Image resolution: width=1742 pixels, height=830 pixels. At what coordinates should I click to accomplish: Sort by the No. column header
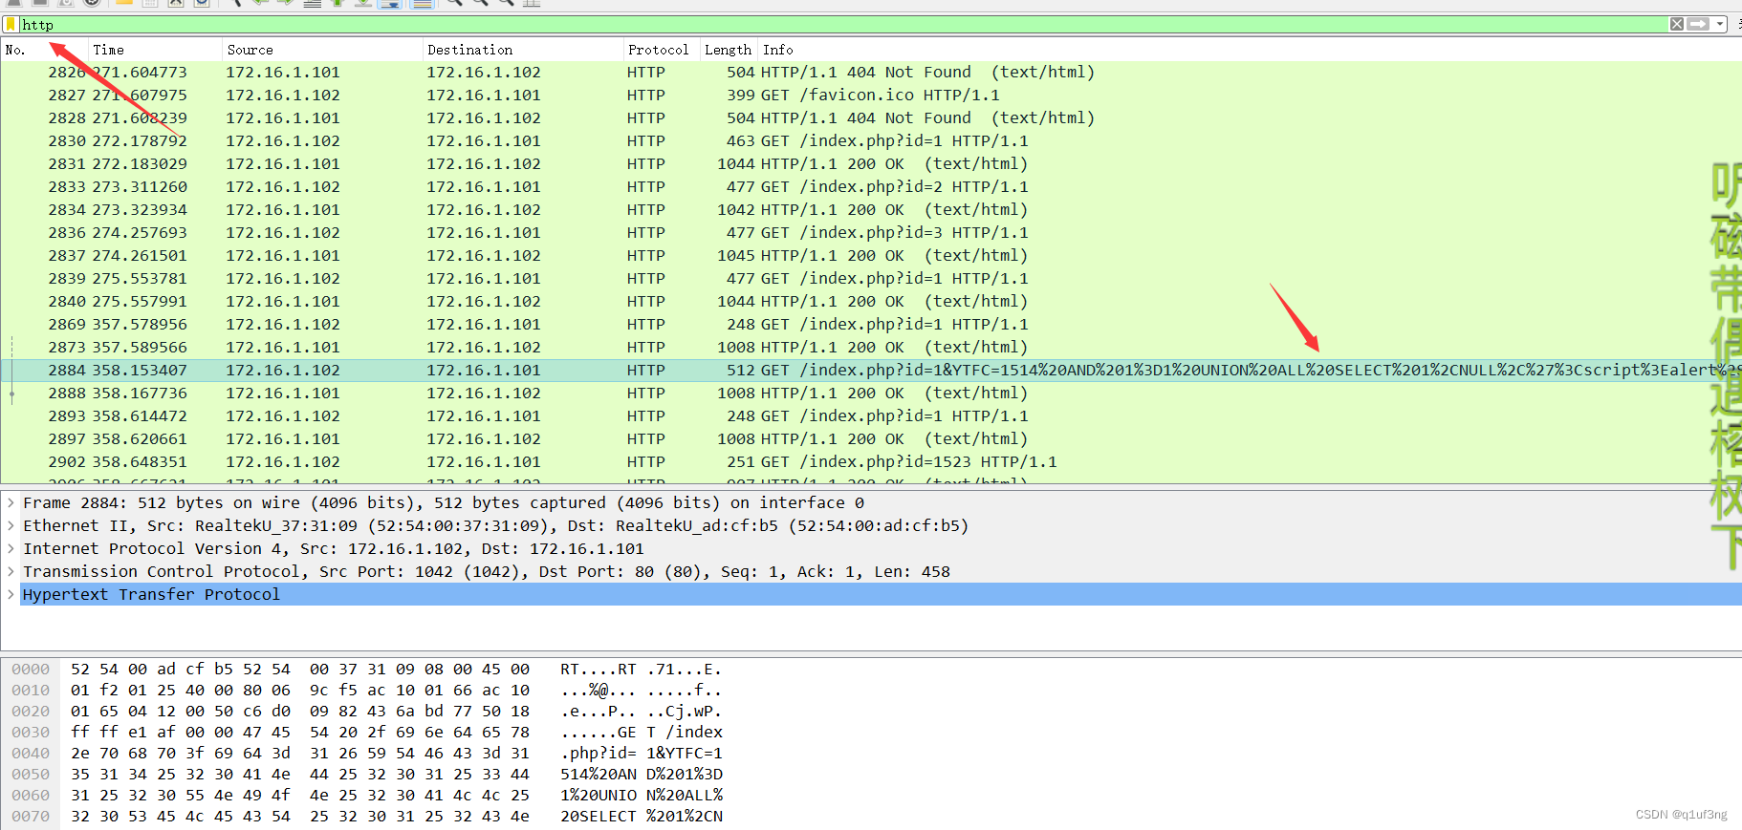point(44,50)
